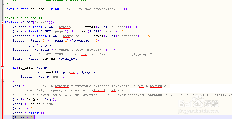Screen dimensions: 232x119
Task: Click the $page = isset line
Action: click(x=69, y=31)
